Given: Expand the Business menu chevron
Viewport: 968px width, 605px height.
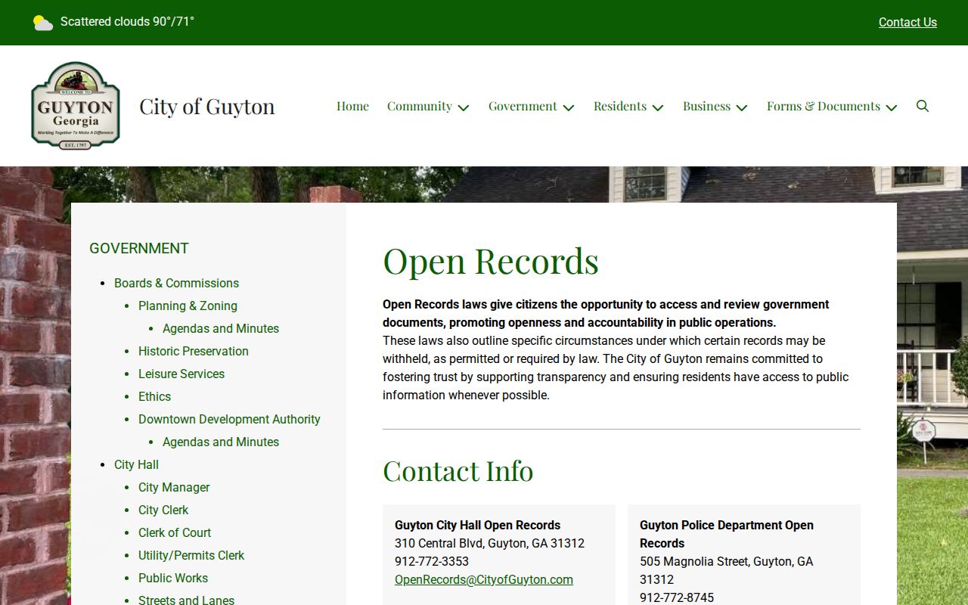Looking at the screenshot, I should point(742,107).
